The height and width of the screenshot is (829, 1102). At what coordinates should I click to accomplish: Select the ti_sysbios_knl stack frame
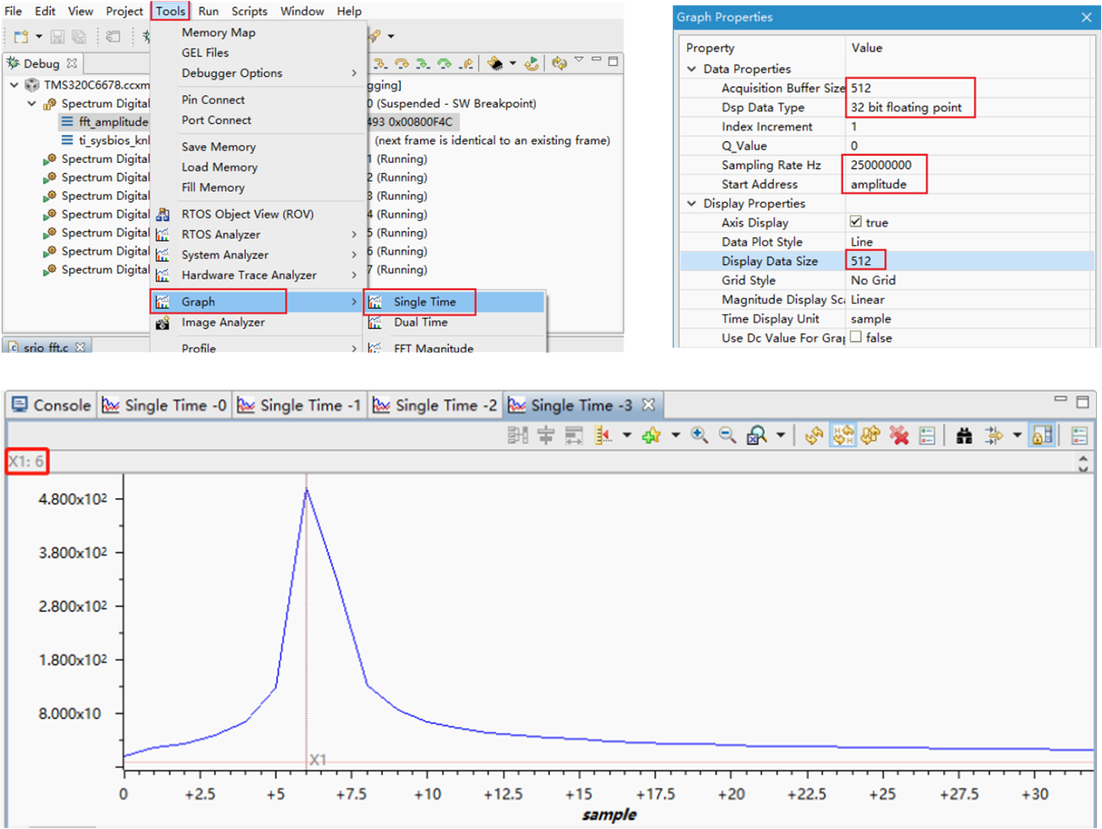click(104, 140)
